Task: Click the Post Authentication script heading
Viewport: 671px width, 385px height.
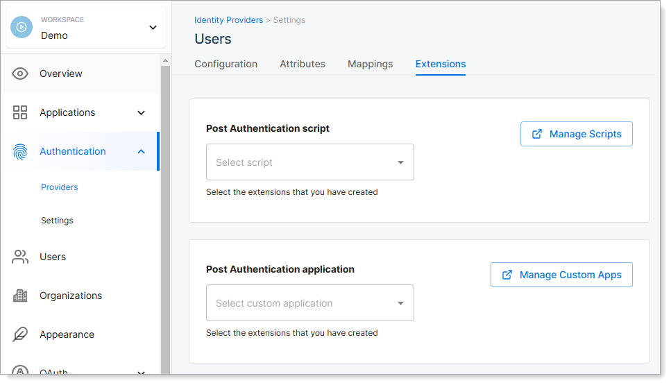Action: click(268, 128)
